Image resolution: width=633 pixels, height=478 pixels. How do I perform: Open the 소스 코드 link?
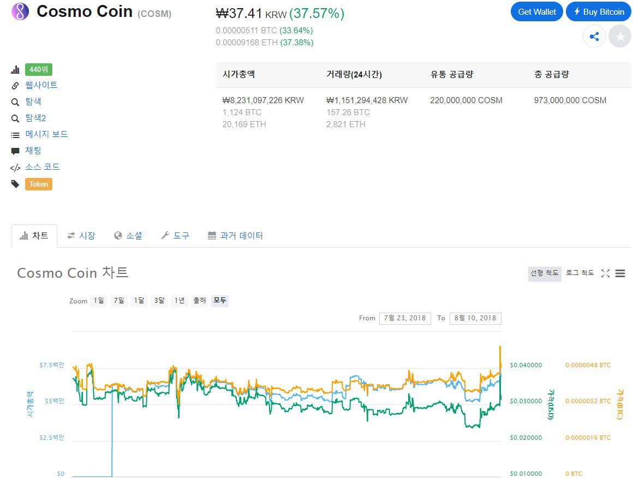point(43,167)
